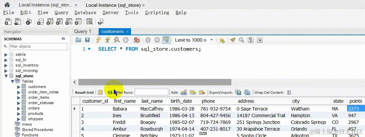Expand the customers table node

coord(19,87)
